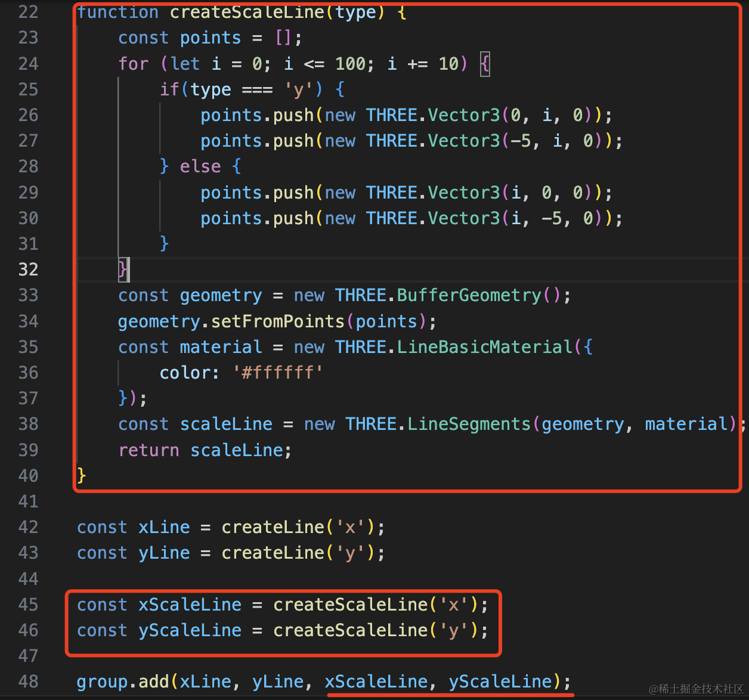Image resolution: width=749 pixels, height=700 pixels.
Task: Click line number 38 in the gutter
Action: tap(28, 424)
